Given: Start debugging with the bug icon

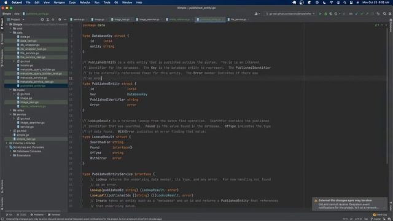Looking at the screenshot, I should click(x=325, y=14).
